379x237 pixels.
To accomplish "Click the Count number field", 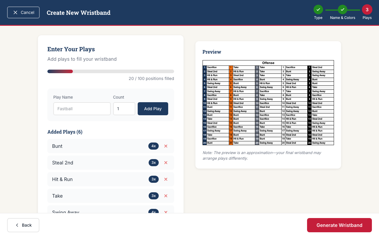I will tap(124, 109).
